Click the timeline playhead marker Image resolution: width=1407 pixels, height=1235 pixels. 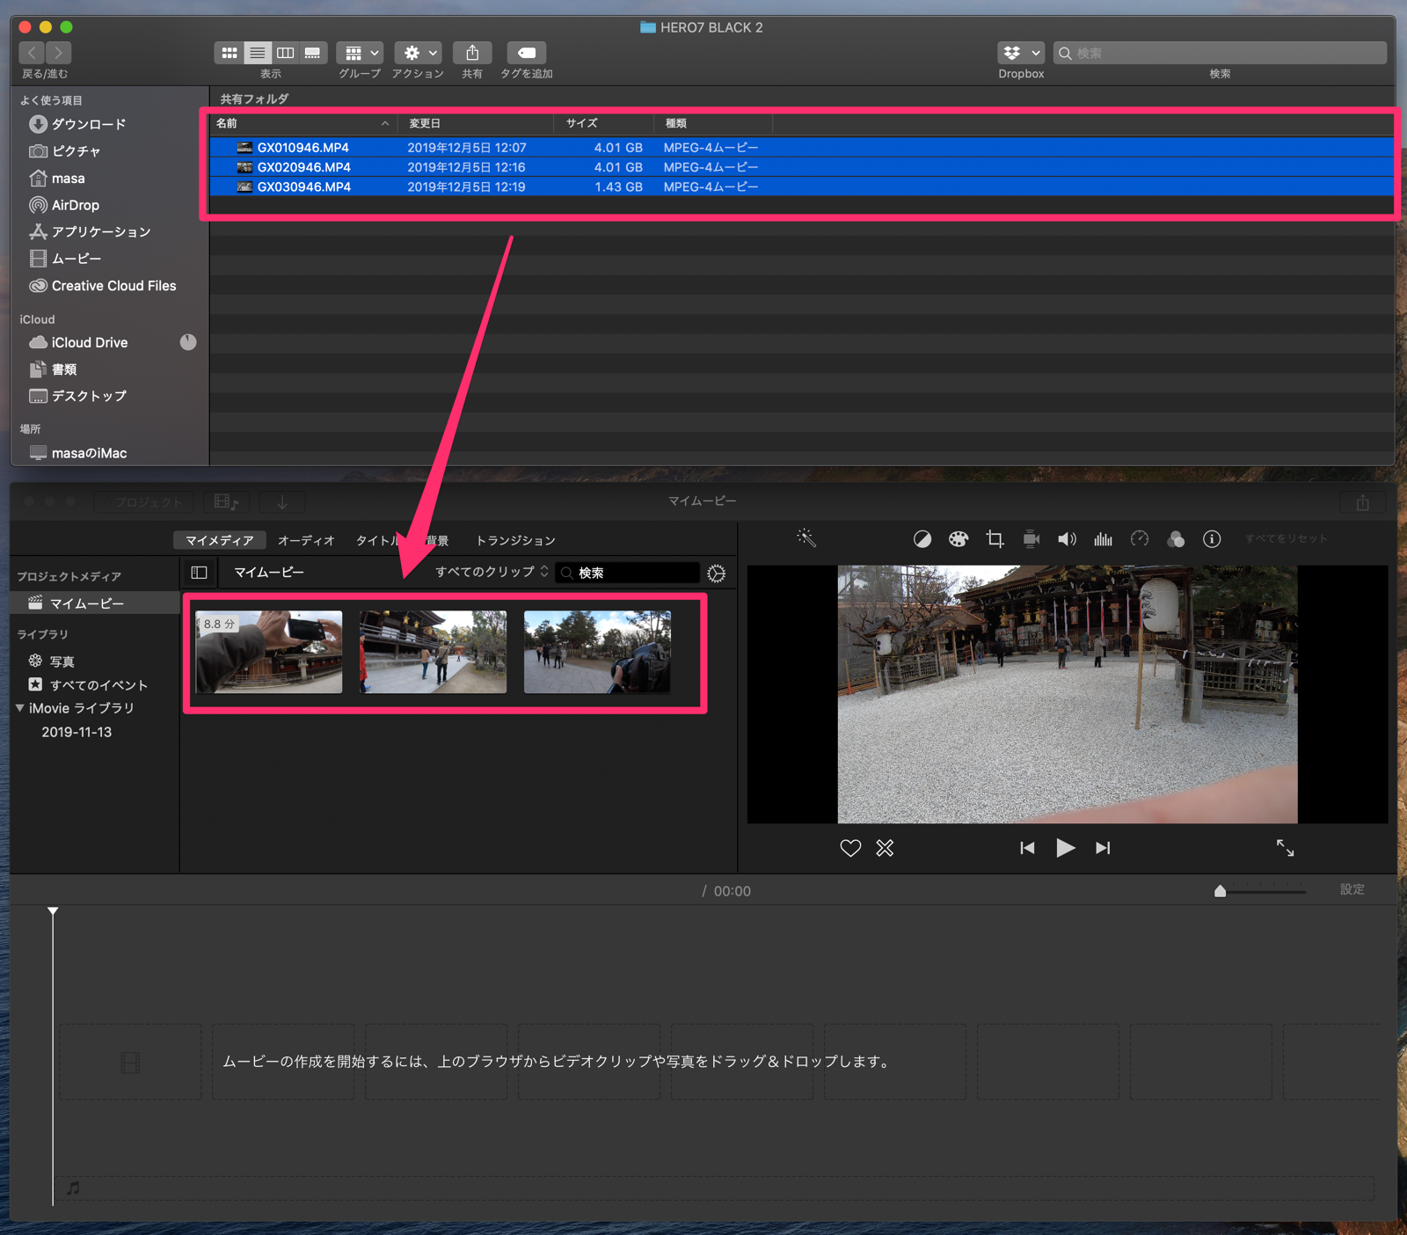53,911
